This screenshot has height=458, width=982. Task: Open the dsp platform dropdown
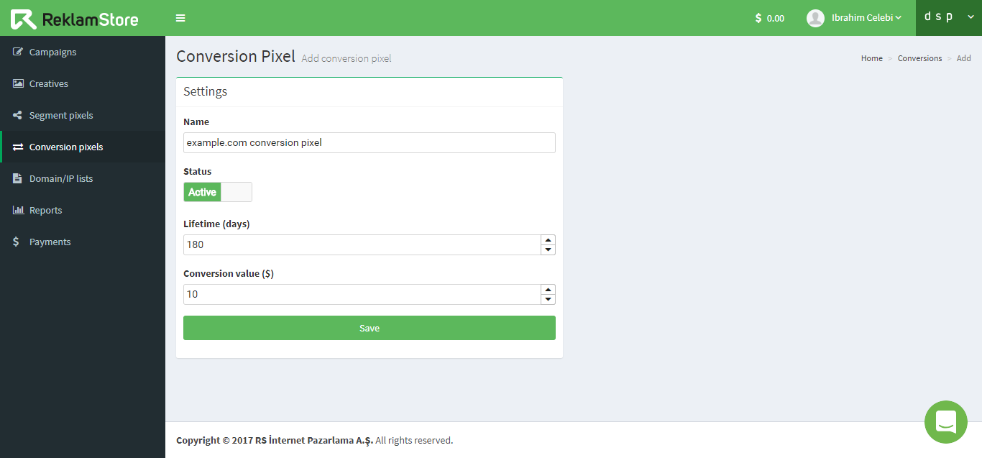click(949, 18)
